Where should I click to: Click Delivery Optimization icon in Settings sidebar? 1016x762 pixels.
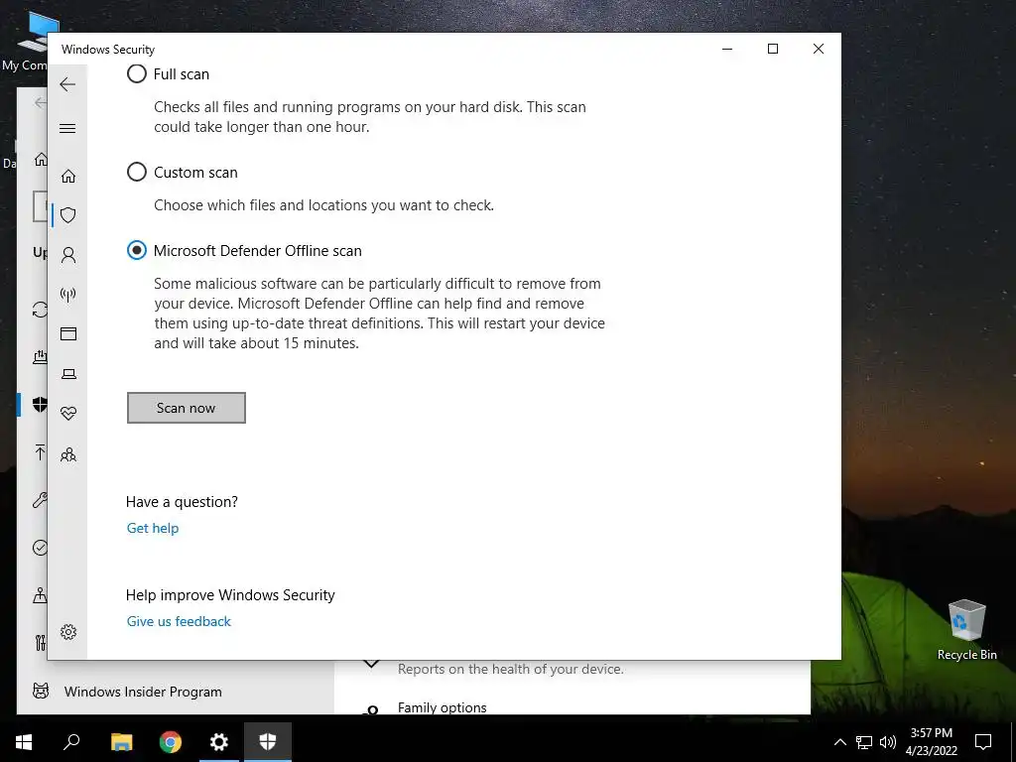pos(40,356)
